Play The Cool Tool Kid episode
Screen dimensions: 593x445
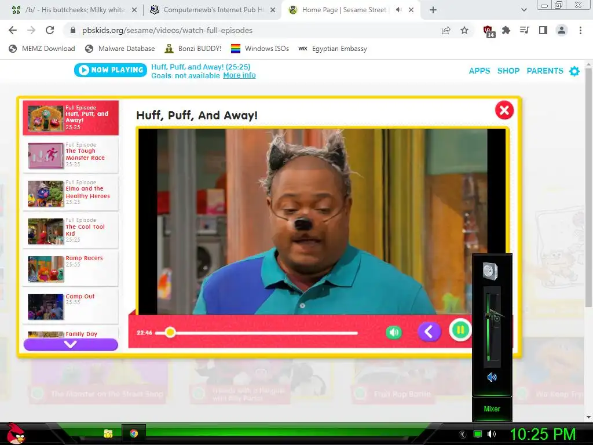(71, 231)
